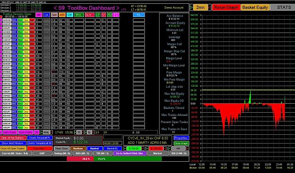Click red arrow right of TP
This screenshot has width=295, height=173.
click(83, 132)
